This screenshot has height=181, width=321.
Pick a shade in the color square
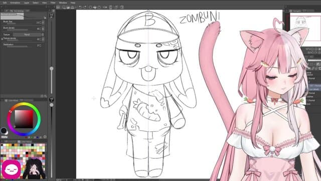point(24,119)
